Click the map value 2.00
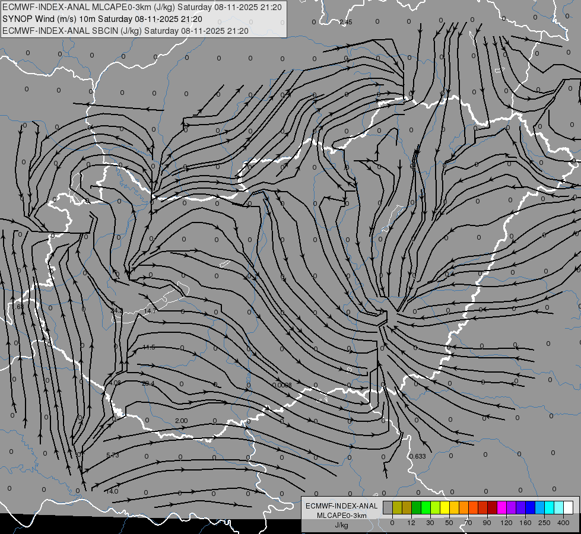581x534 pixels. (181, 421)
